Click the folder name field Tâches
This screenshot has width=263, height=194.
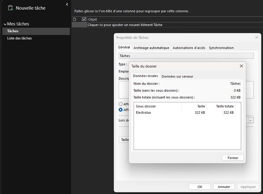tap(186, 56)
